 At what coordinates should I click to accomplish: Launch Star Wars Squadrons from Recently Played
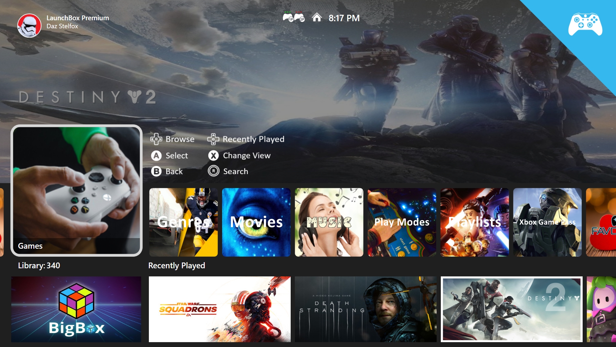pos(220,309)
